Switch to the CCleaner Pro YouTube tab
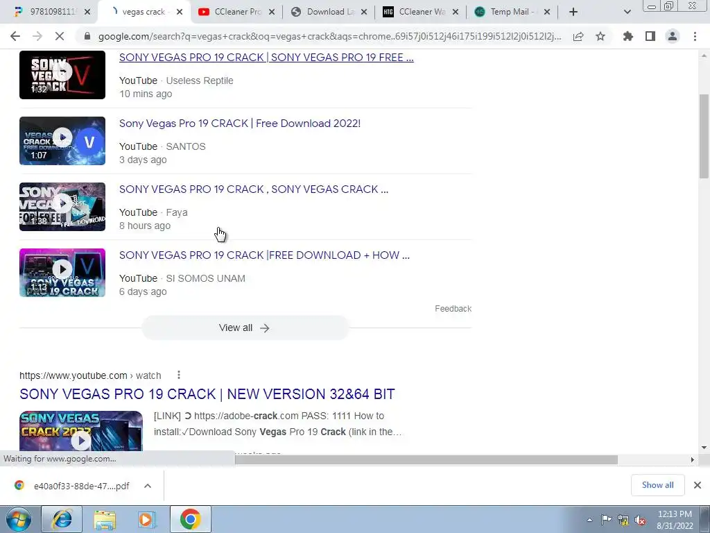 237,12
